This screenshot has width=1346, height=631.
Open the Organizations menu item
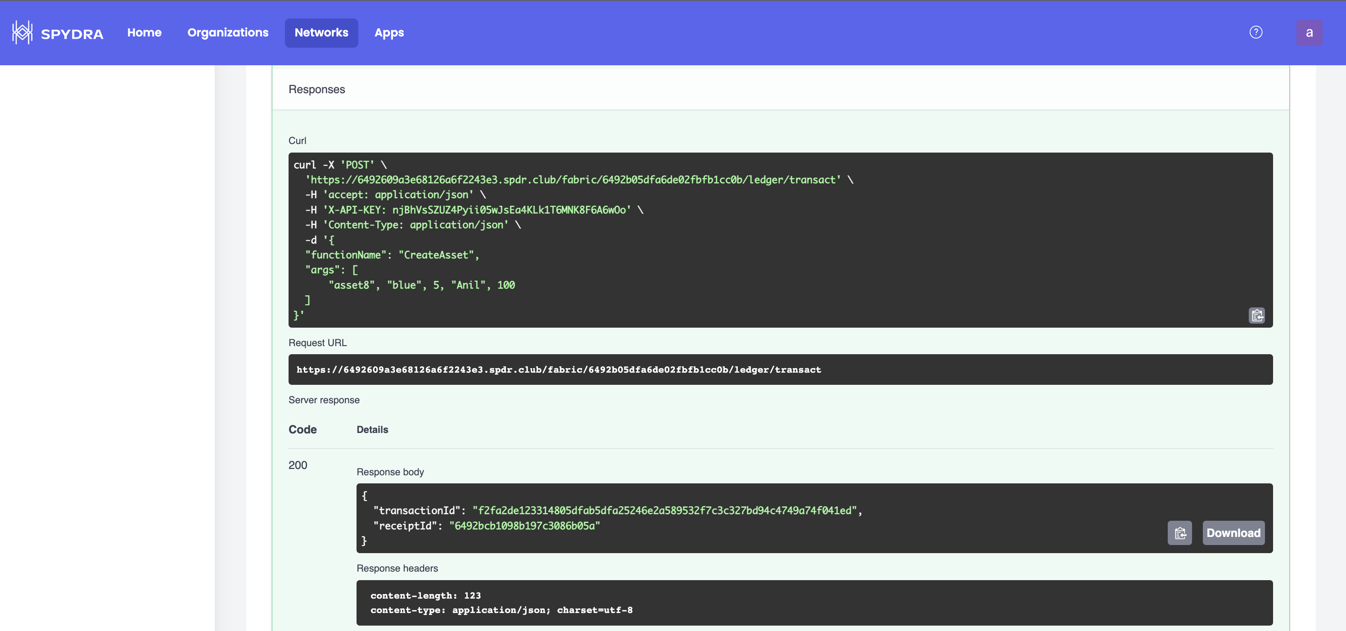(228, 32)
